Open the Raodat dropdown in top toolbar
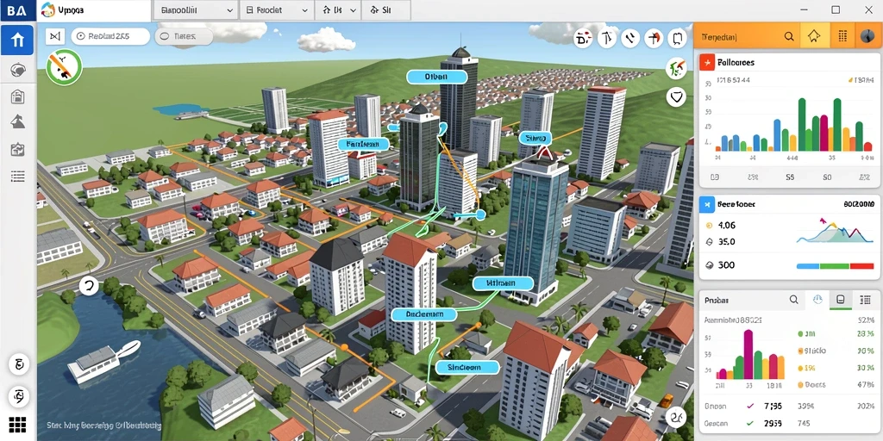Viewport: 883px width, 441px height. (277, 10)
